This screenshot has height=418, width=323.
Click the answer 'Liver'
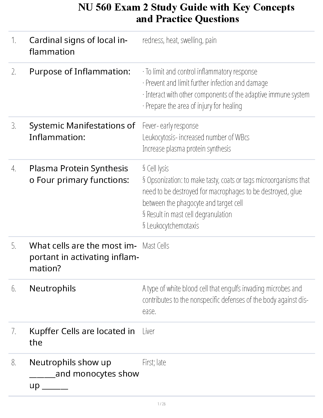[149, 331]
